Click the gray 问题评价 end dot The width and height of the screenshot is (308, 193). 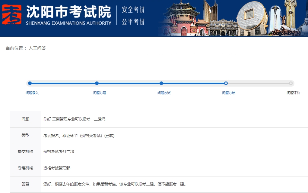[x=291, y=83]
